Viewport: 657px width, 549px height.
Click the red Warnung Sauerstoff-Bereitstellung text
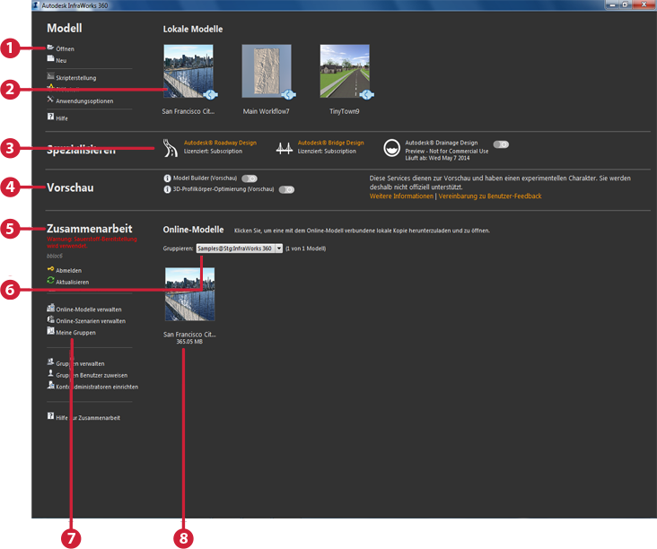92,242
